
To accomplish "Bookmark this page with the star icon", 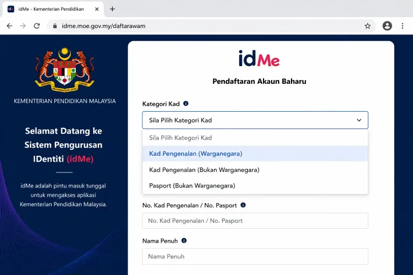I will (x=367, y=26).
